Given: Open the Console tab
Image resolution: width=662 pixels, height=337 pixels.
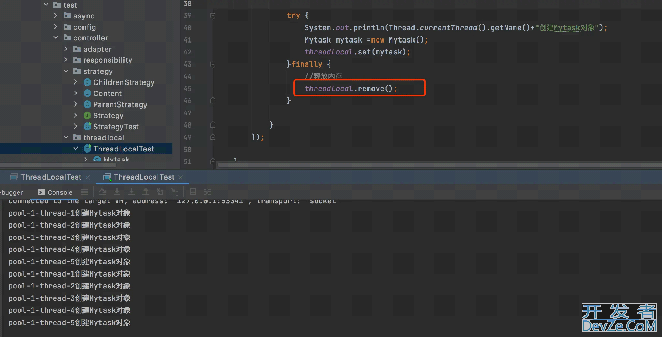Looking at the screenshot, I should (x=55, y=192).
